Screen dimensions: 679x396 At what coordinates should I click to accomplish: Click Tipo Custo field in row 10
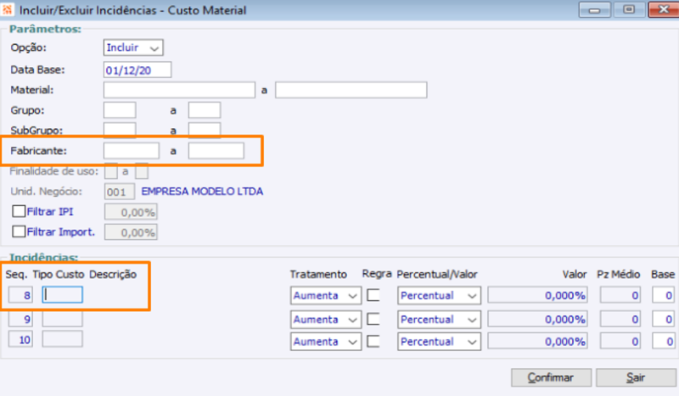(62, 339)
